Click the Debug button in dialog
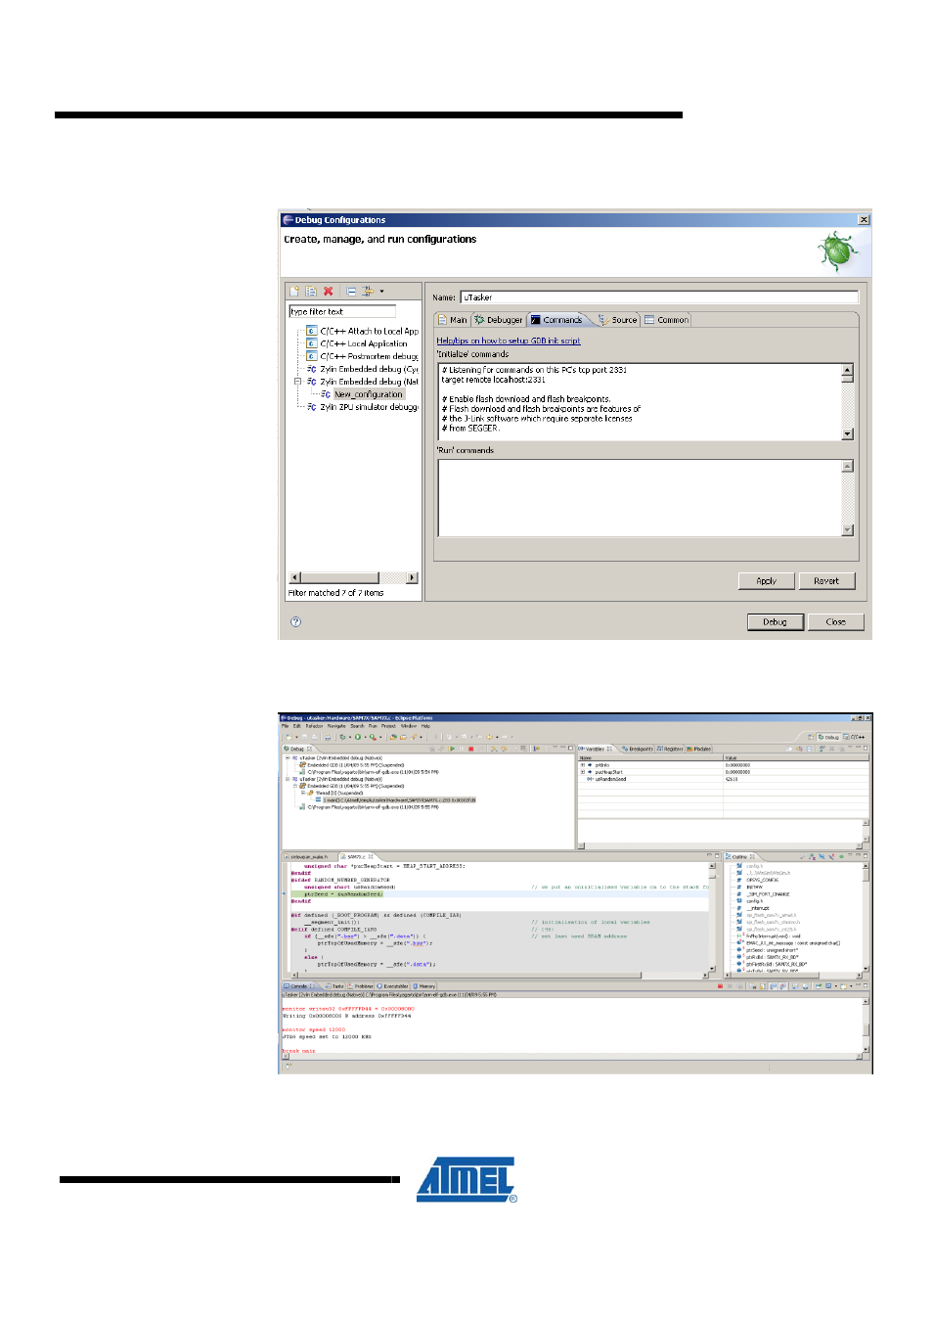Viewport: 933px width, 1321px height. click(775, 621)
